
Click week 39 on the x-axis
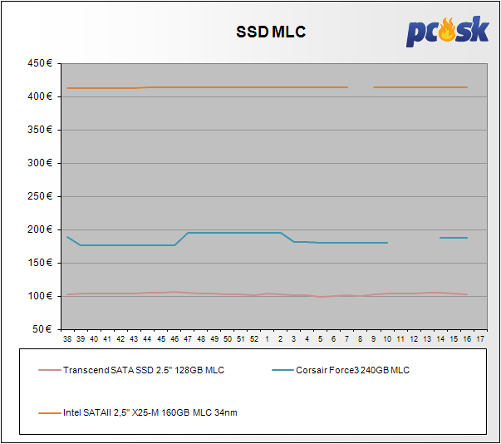(81, 339)
